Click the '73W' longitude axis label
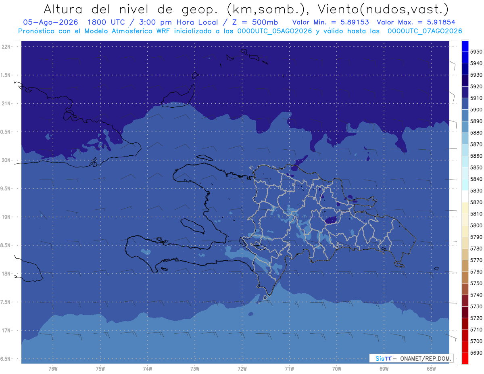The height and width of the screenshot is (374, 484). (x=195, y=369)
